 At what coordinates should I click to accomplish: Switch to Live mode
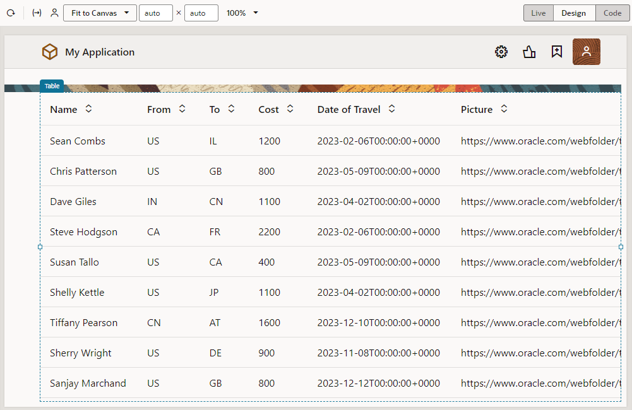click(539, 13)
